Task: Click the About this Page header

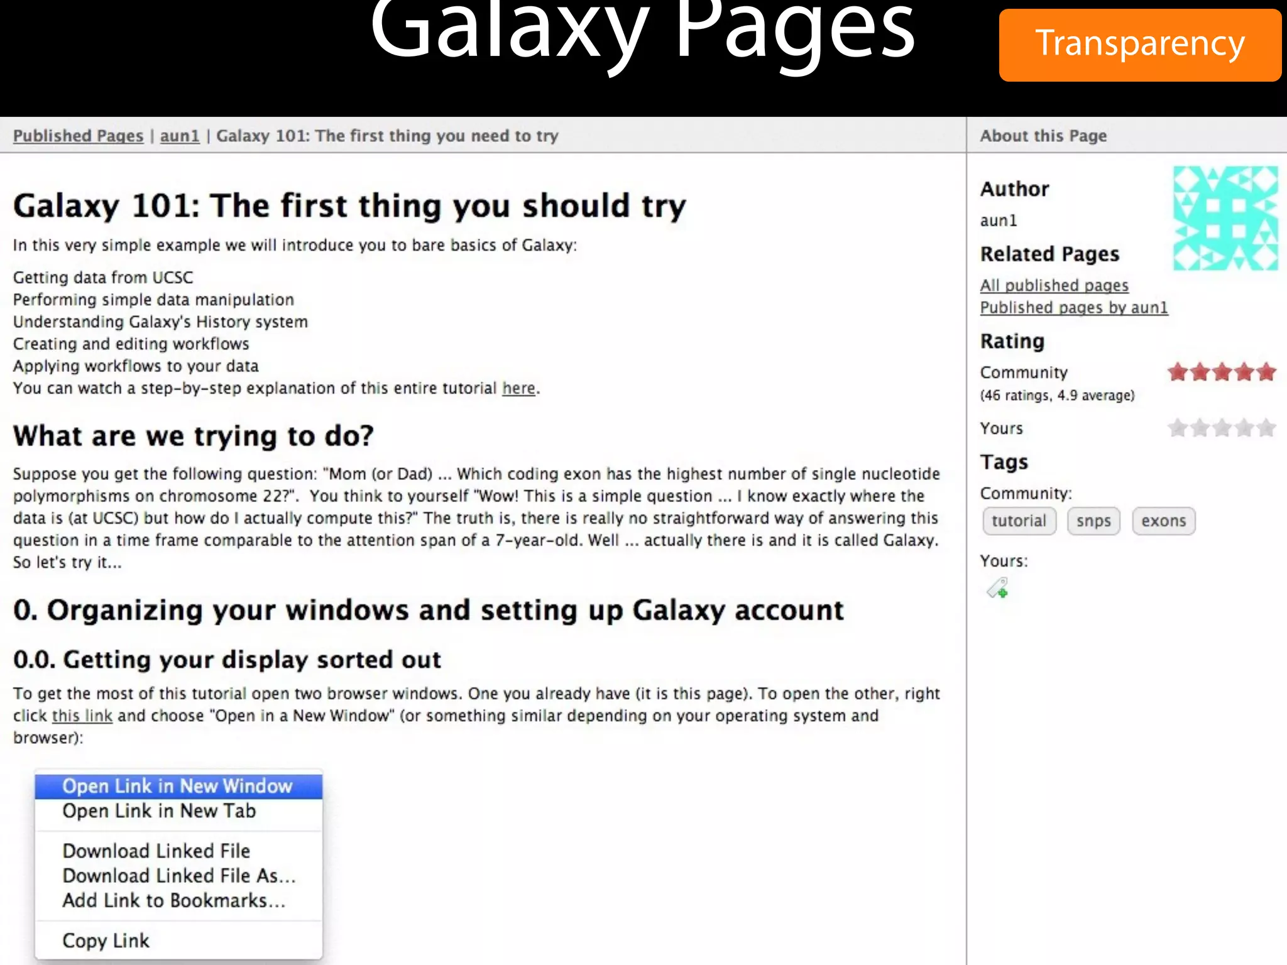Action: click(x=1044, y=136)
